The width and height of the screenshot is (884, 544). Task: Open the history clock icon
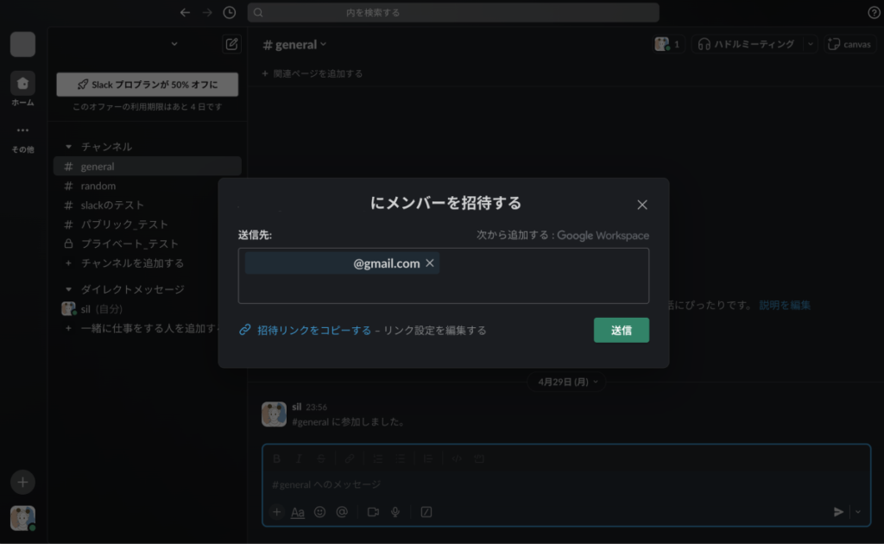[x=229, y=13]
